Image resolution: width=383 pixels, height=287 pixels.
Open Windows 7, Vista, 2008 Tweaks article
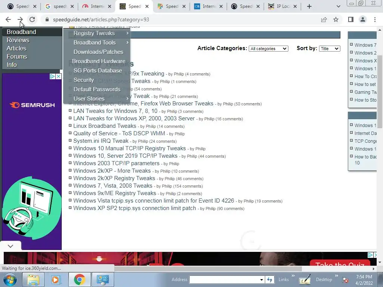113,186
